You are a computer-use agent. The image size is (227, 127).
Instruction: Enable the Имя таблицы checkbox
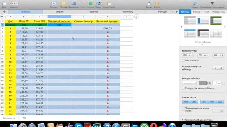[x=183, y=61]
